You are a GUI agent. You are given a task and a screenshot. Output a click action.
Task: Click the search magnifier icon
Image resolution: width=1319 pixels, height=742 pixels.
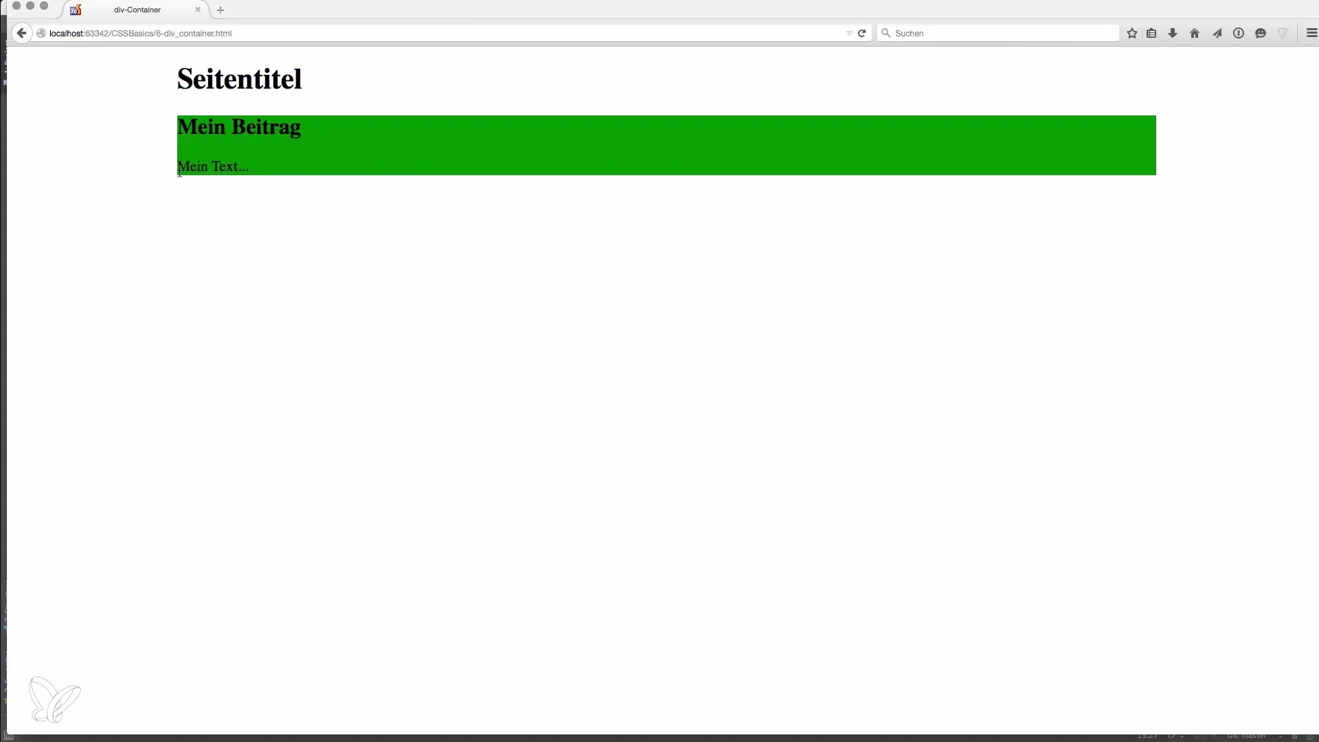pos(886,33)
